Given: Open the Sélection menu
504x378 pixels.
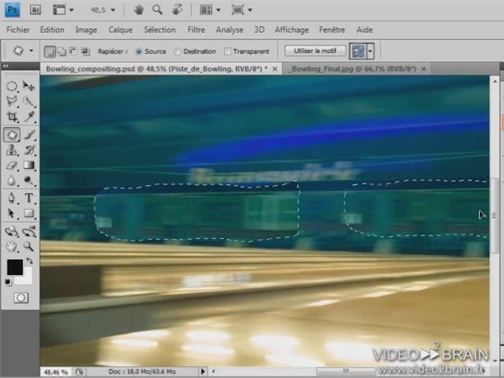Looking at the screenshot, I should click(160, 30).
